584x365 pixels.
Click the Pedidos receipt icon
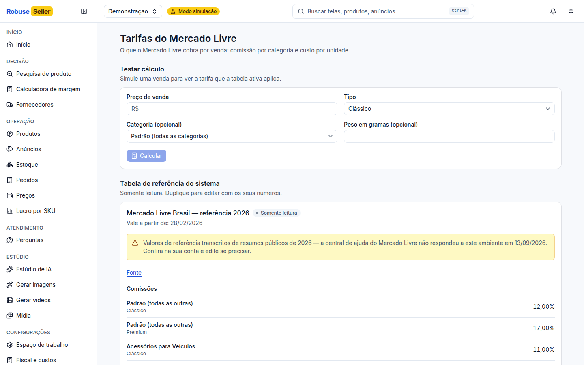coord(10,180)
